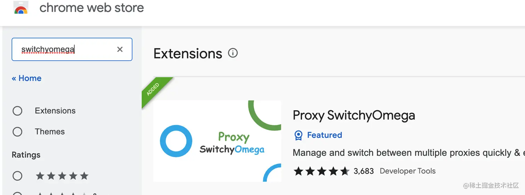Open the Proxy SwitchyOmega thumbnail image
This screenshot has width=525, height=195.
[217, 141]
